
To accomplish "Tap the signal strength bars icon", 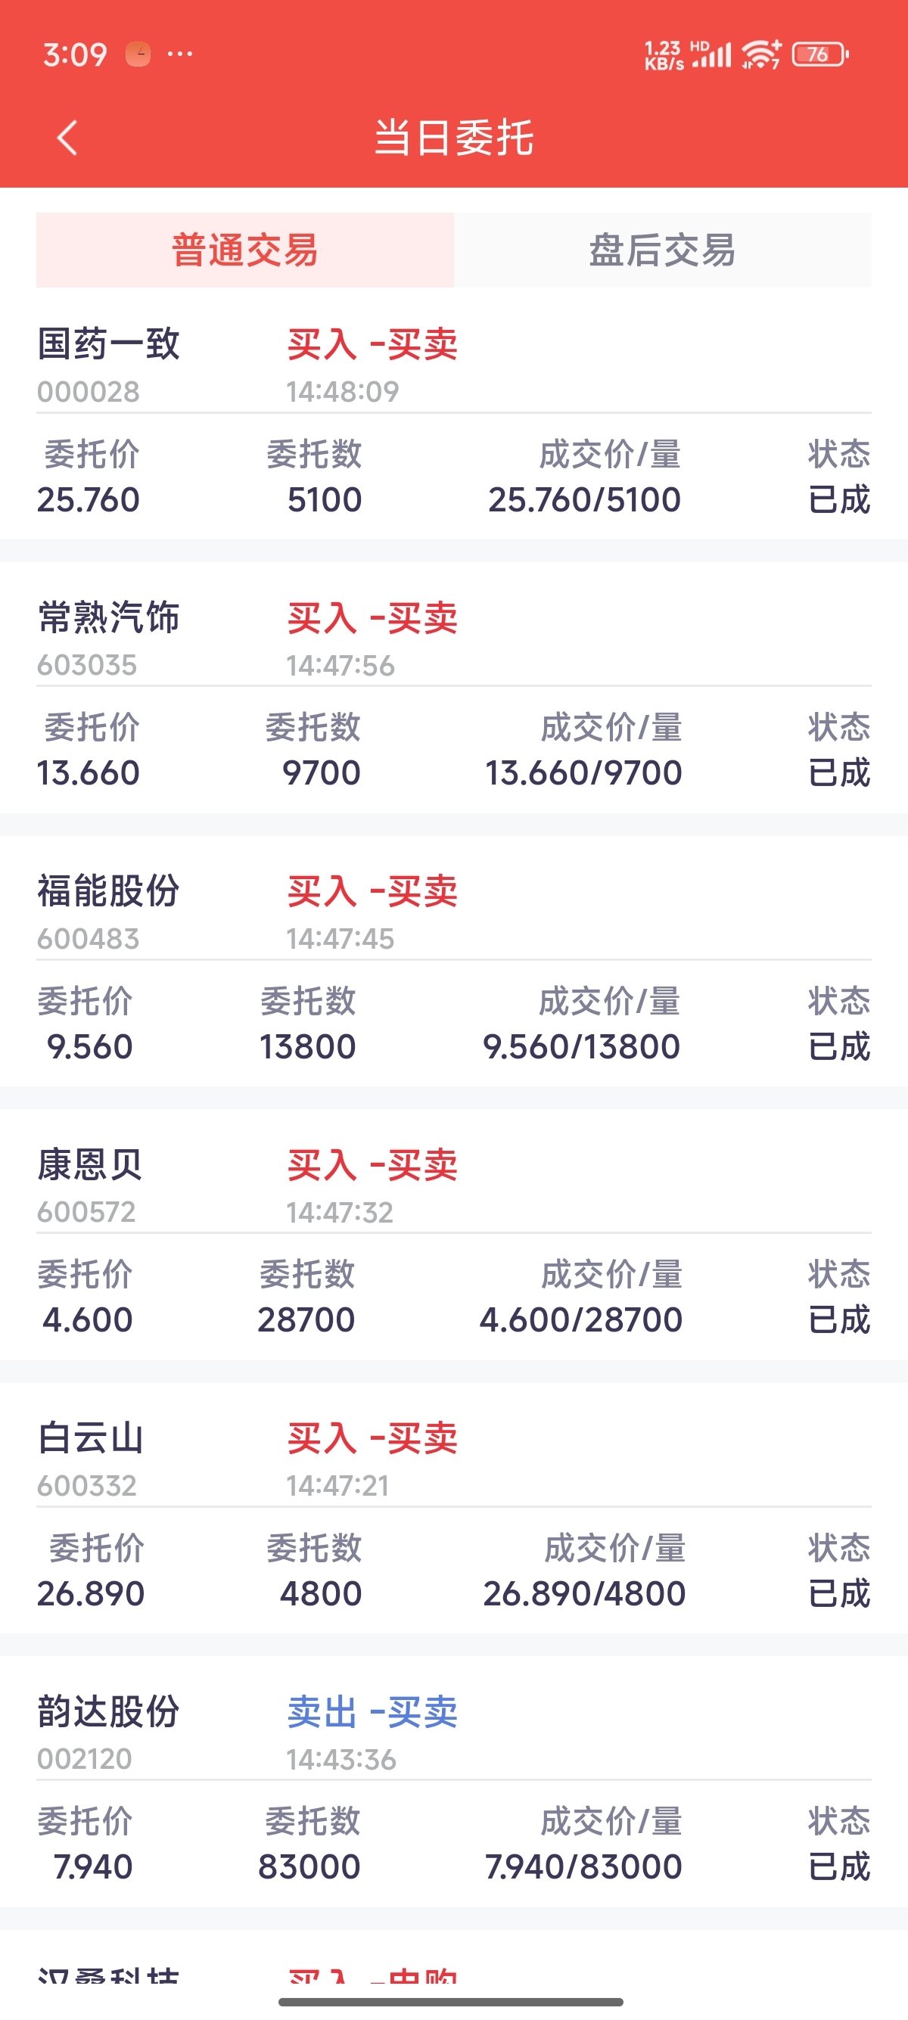I will [712, 55].
